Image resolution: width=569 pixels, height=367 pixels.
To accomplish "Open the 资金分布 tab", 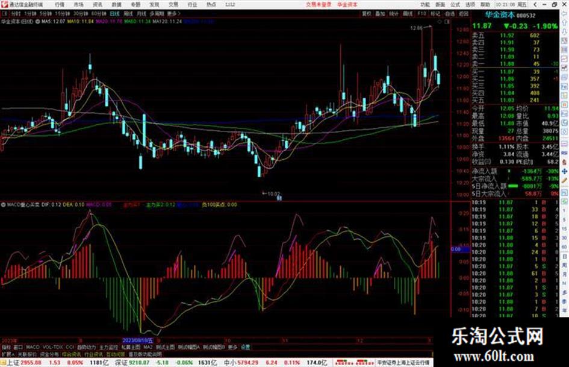I will [x=49, y=354].
